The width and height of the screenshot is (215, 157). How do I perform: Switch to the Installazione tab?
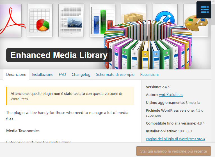(x=42, y=74)
